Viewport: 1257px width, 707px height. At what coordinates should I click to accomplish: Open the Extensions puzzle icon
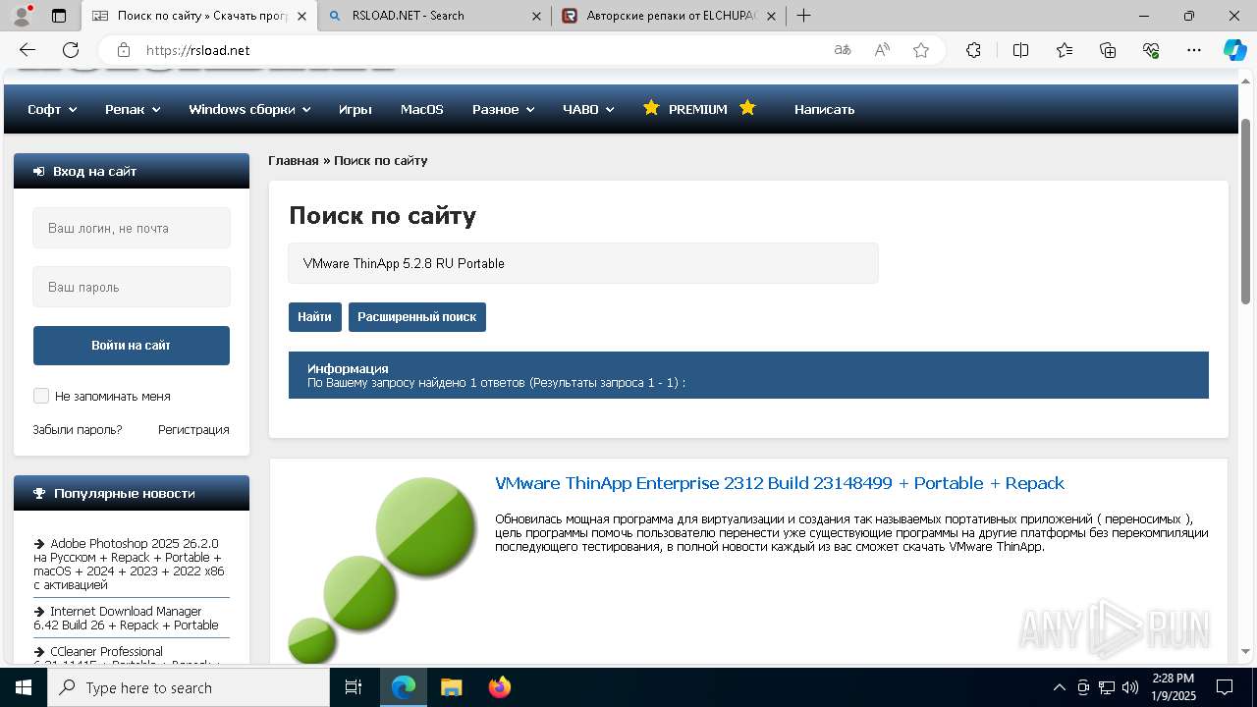(973, 50)
